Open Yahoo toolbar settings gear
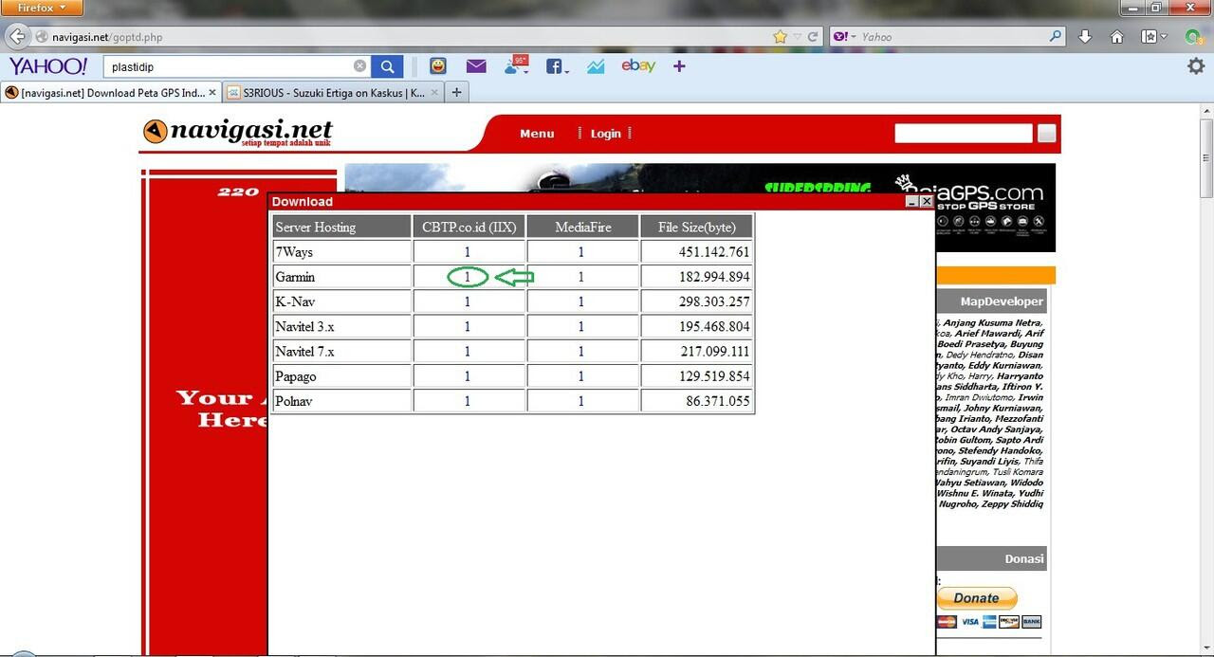The height and width of the screenshot is (657, 1214). (x=1197, y=66)
